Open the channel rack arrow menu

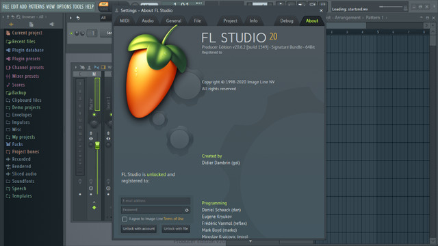tap(70, 18)
